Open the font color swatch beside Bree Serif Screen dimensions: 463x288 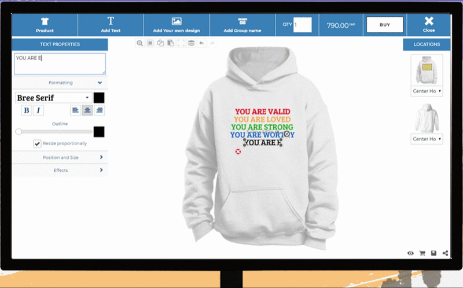click(x=99, y=98)
